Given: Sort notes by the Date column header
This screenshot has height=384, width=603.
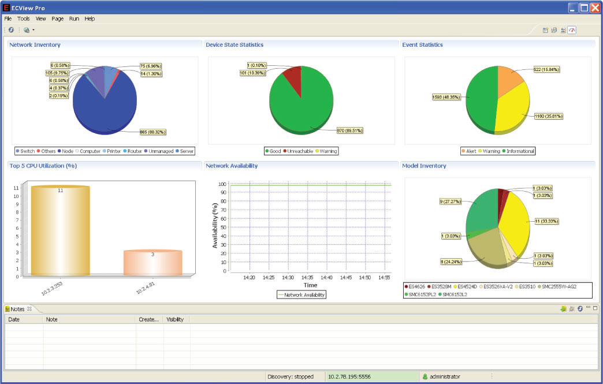Looking at the screenshot, I should 24,319.
